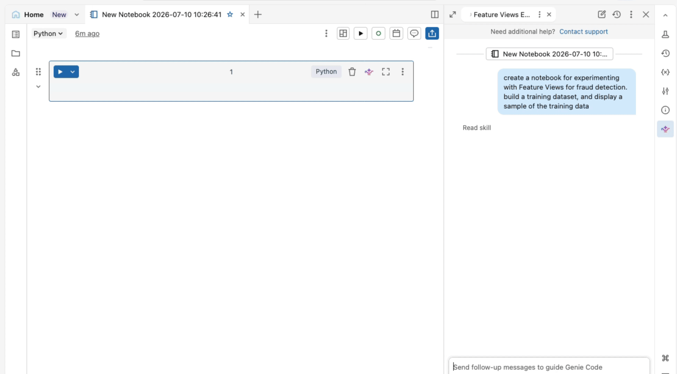Click the blue share icon button

pos(432,34)
